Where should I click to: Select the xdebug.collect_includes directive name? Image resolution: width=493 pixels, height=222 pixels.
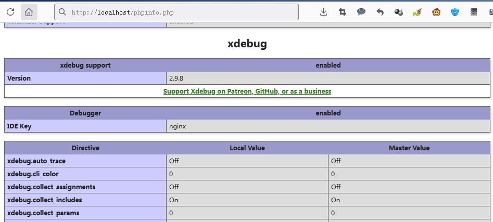pos(45,200)
